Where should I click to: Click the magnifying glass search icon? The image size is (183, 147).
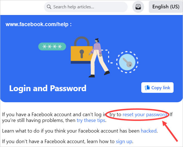coord(49,7)
